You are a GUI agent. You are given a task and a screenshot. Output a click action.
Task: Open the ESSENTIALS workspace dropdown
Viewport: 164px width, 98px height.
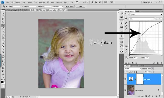point(148,2)
